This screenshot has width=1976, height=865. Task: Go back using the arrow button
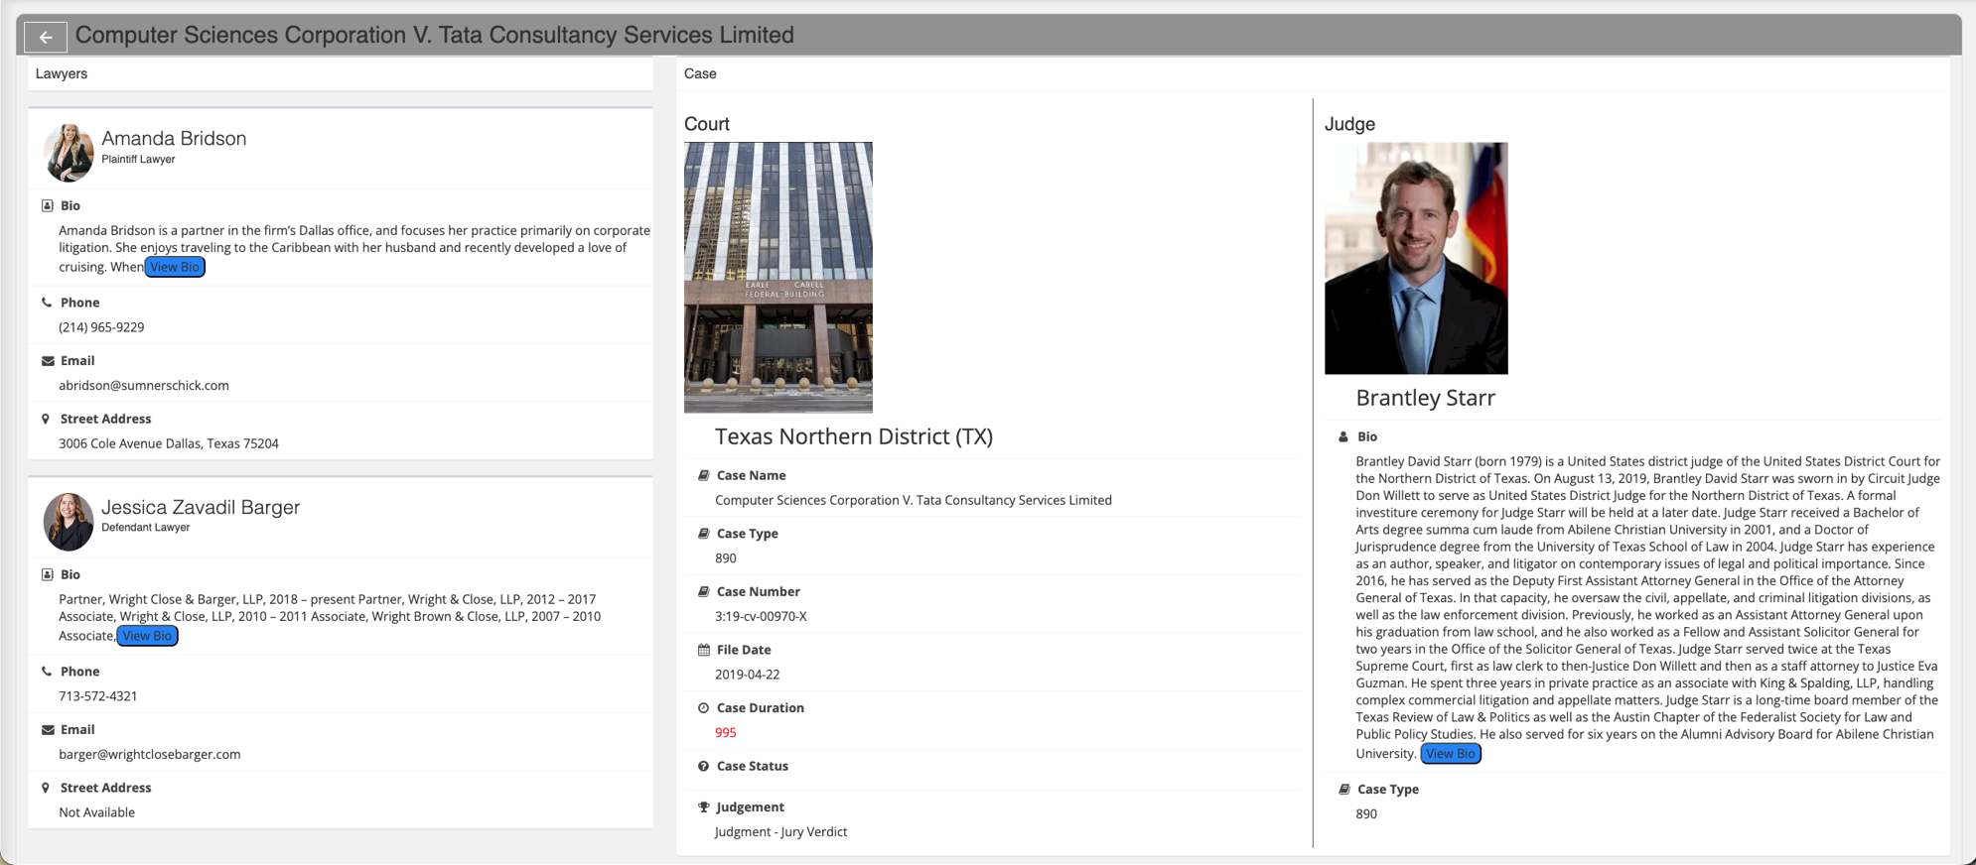click(46, 37)
